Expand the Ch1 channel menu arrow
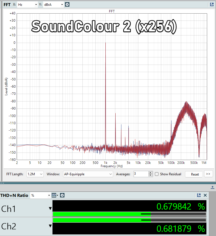Image resolution: width=216 pixels, height=236 pixels. pos(50,209)
